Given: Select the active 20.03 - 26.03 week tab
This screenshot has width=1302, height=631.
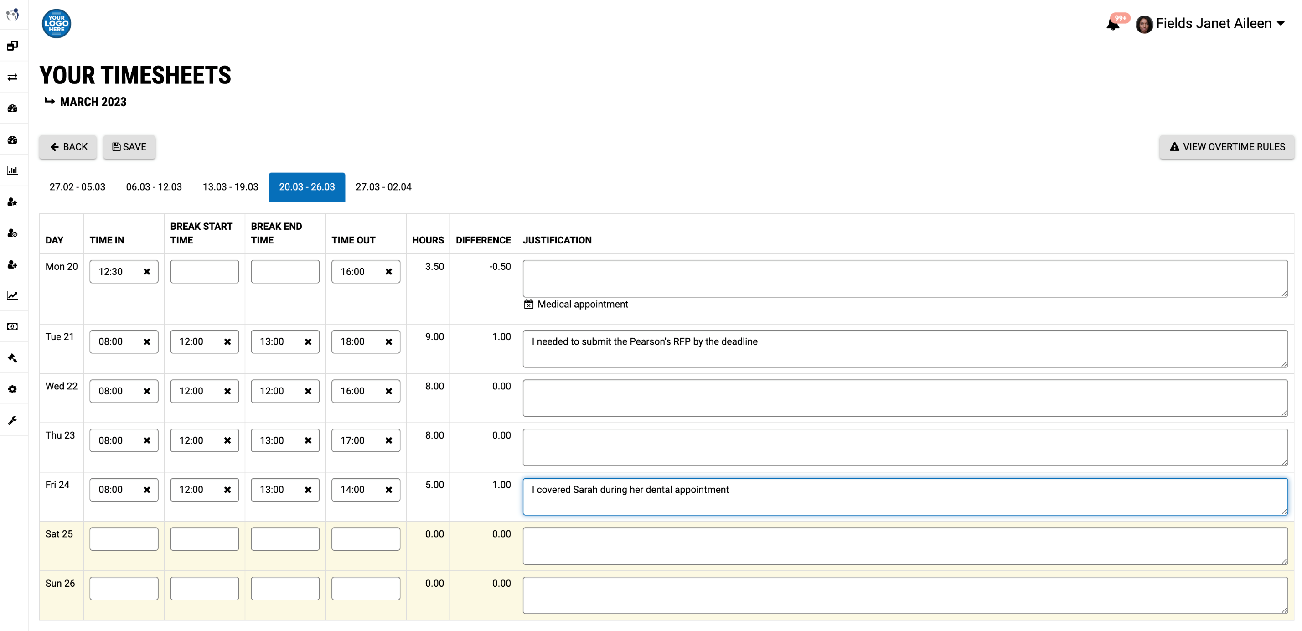Looking at the screenshot, I should point(307,187).
